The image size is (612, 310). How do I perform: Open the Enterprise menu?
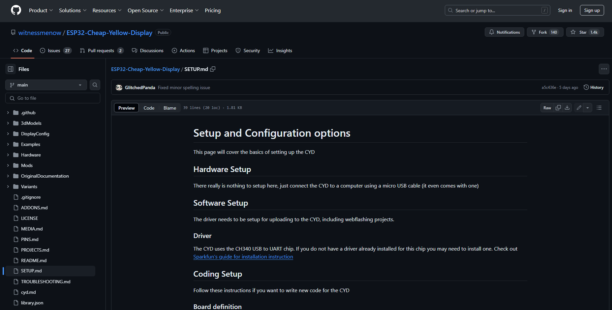184,10
